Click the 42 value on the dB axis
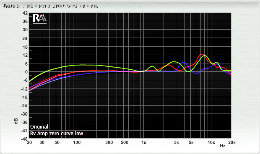The width and height of the screenshot is (260, 154). coord(25,13)
